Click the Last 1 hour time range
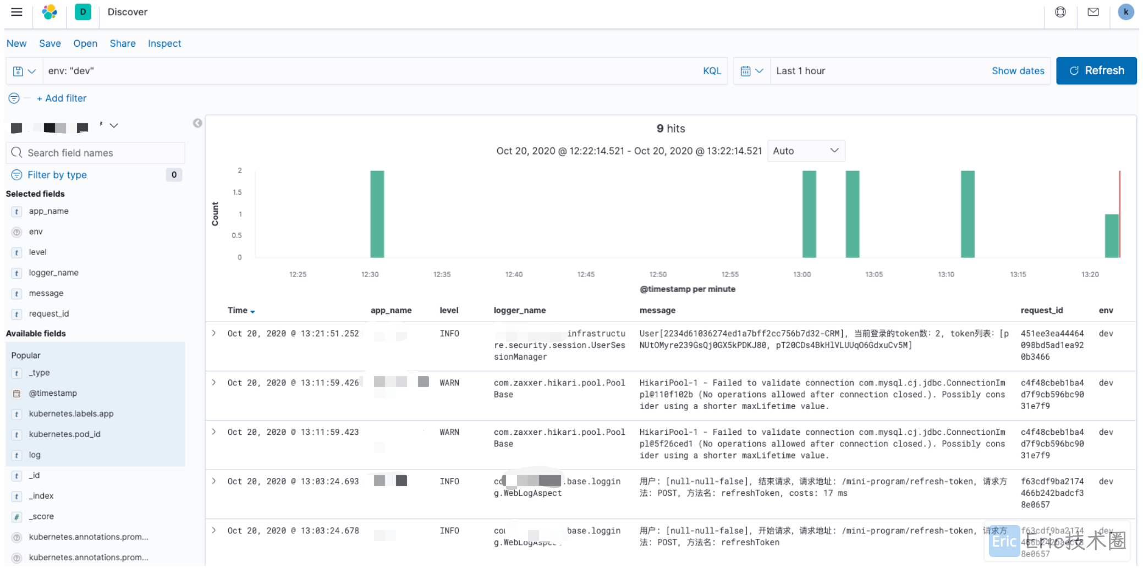Viewport: 1143px width, 574px height. click(x=800, y=71)
